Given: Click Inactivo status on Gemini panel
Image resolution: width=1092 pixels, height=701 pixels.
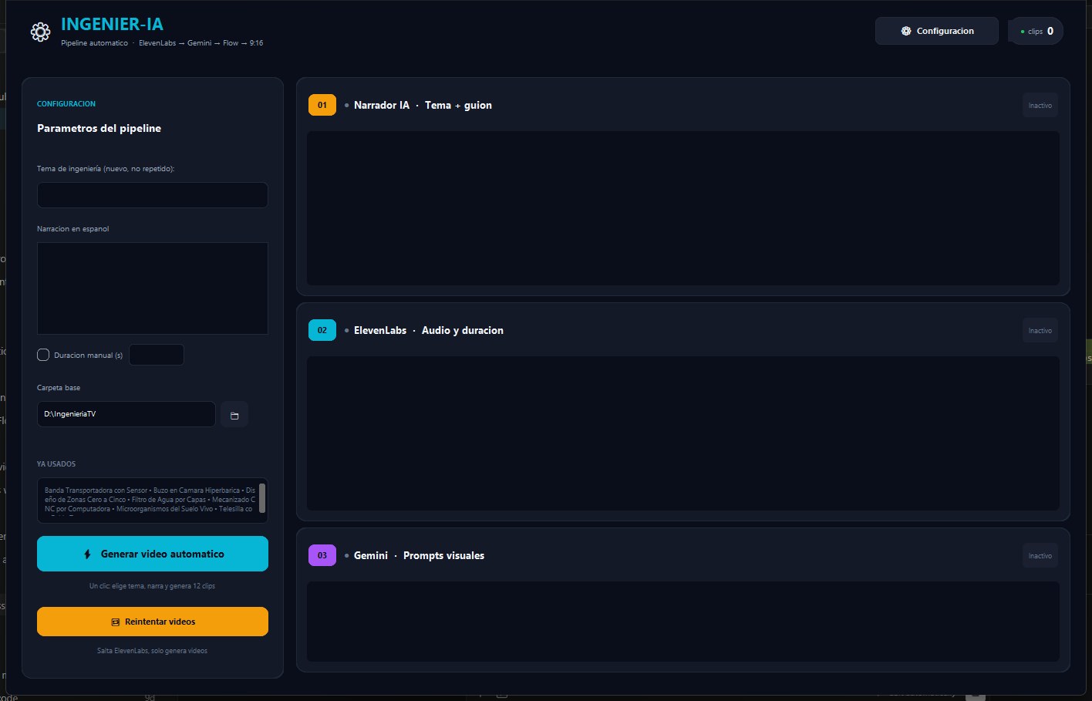Looking at the screenshot, I should pyautogui.click(x=1040, y=556).
